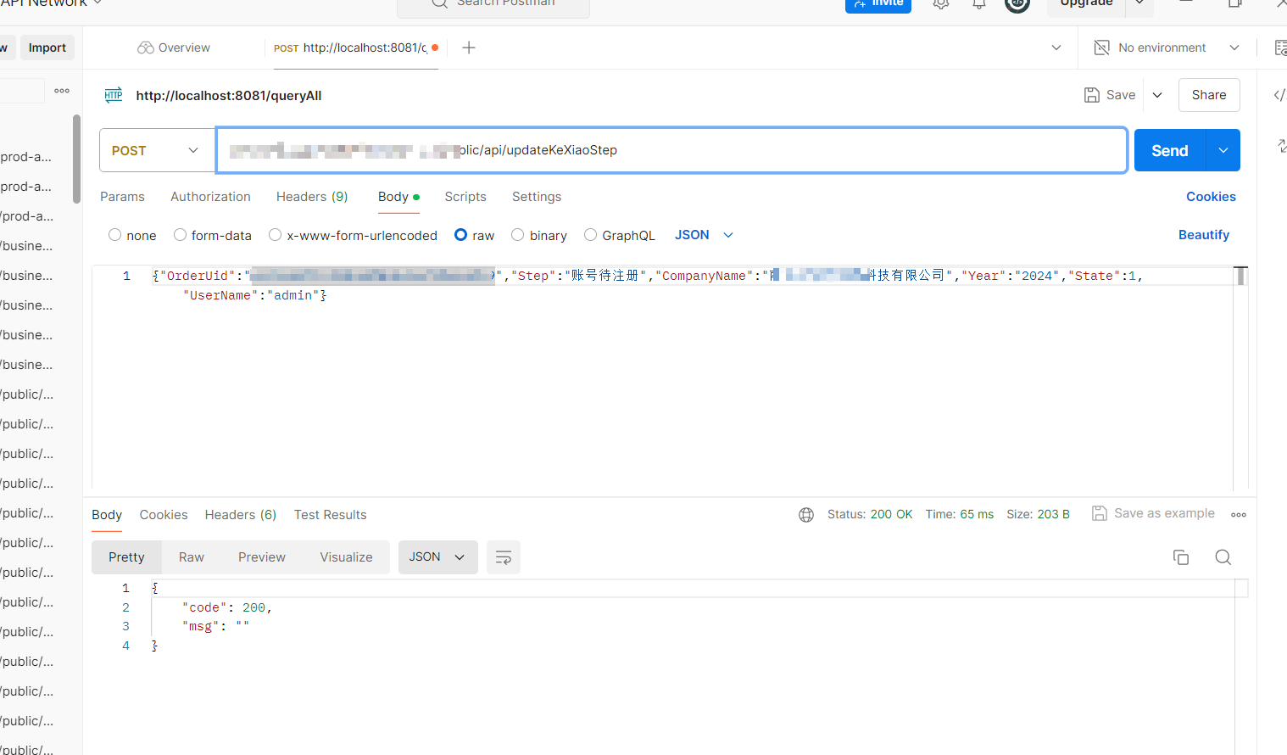The height and width of the screenshot is (755, 1287).
Task: Change response format JSON dropdown
Action: click(438, 557)
